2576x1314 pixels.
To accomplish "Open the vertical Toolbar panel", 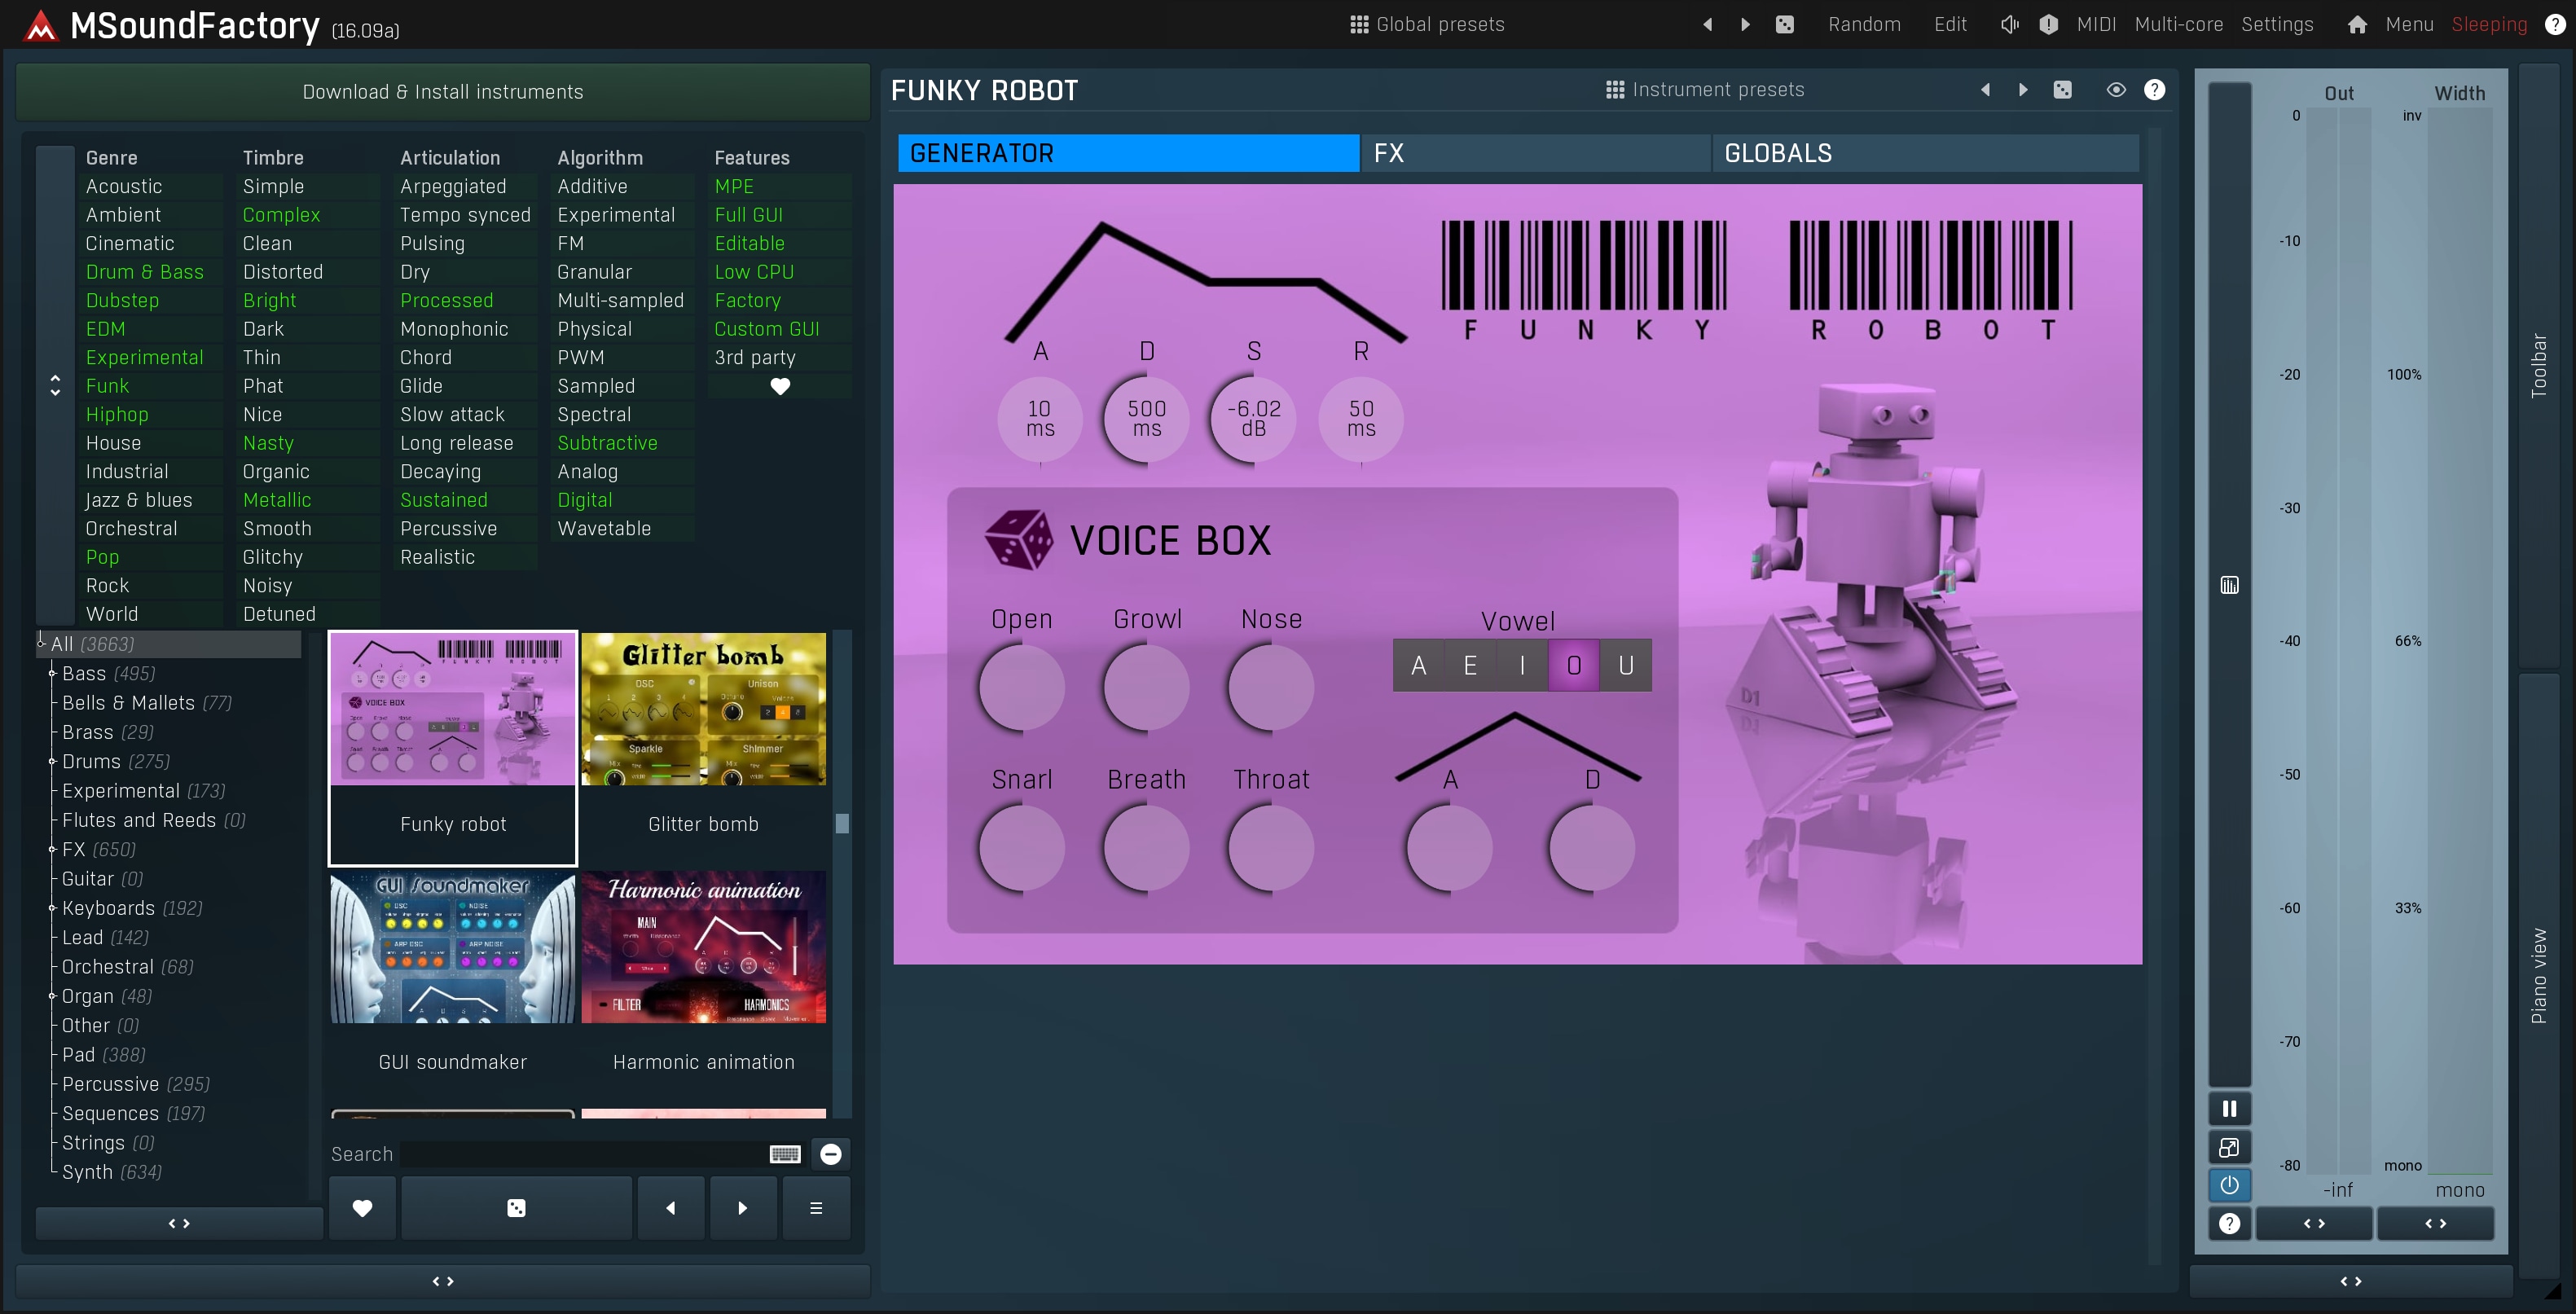I will pyautogui.click(x=2538, y=365).
